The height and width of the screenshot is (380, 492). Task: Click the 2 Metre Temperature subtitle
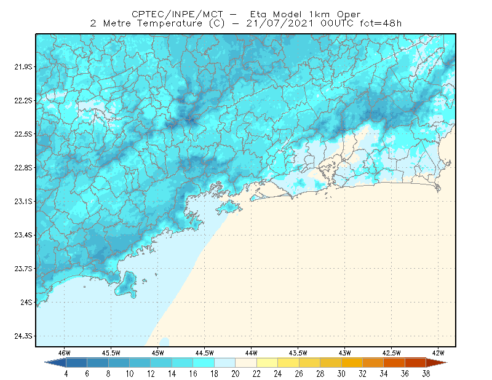146,23
